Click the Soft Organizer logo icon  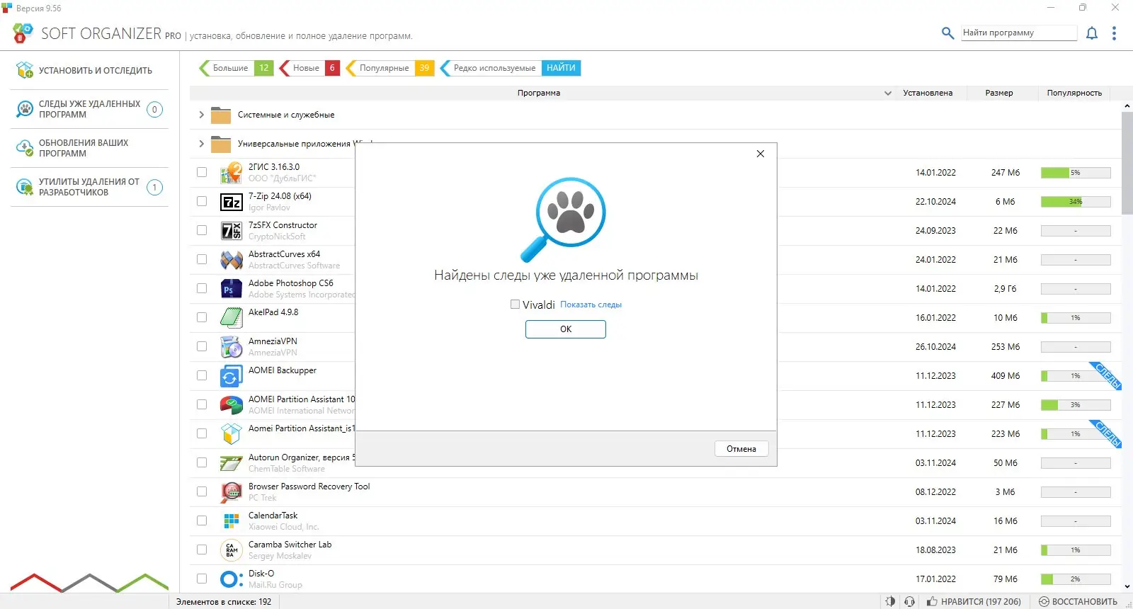23,33
